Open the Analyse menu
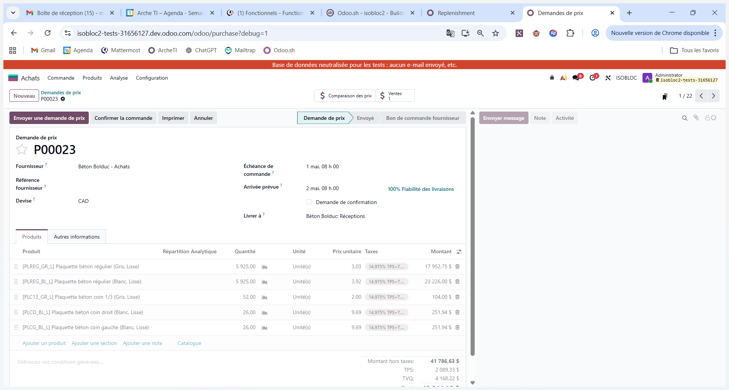The height and width of the screenshot is (390, 729). 119,78
